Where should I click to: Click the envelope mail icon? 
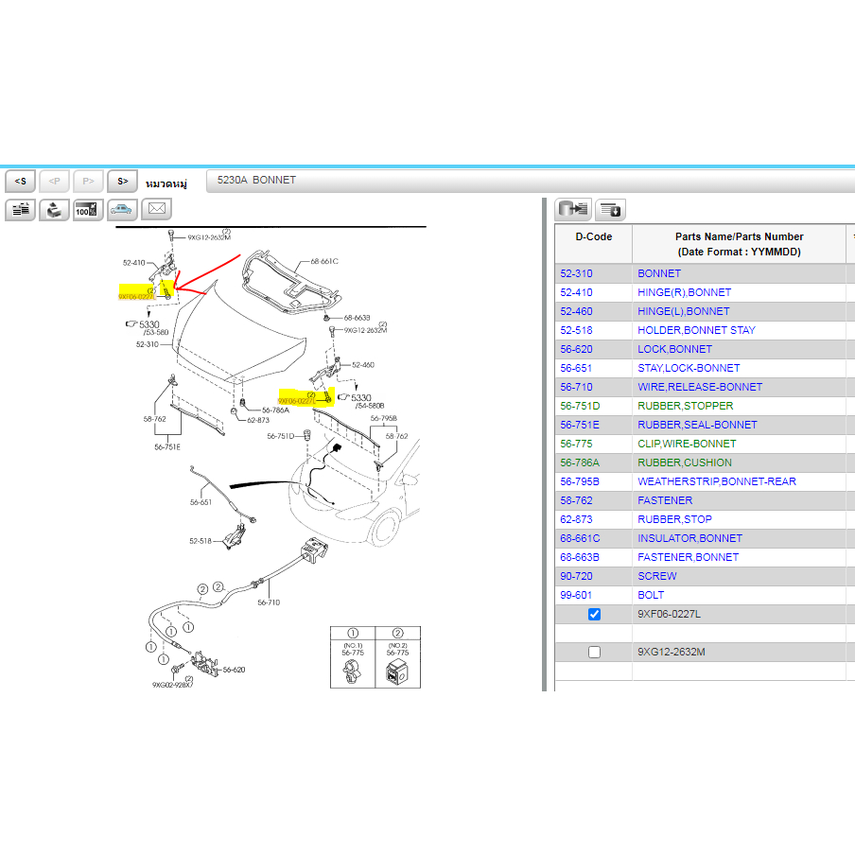pos(156,209)
